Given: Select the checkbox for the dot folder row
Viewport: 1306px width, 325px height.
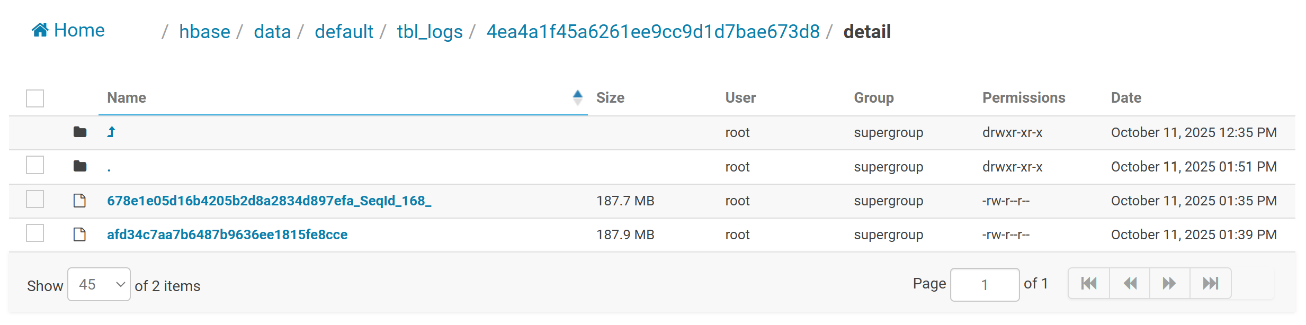Looking at the screenshot, I should point(35,165).
